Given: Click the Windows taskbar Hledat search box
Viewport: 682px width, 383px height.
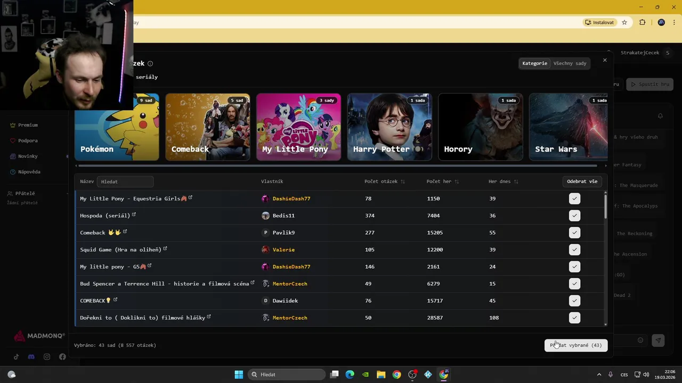Looking at the screenshot, I should (x=287, y=374).
